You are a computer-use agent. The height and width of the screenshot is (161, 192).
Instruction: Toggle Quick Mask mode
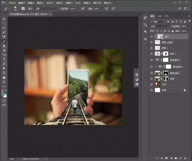pos(4,101)
